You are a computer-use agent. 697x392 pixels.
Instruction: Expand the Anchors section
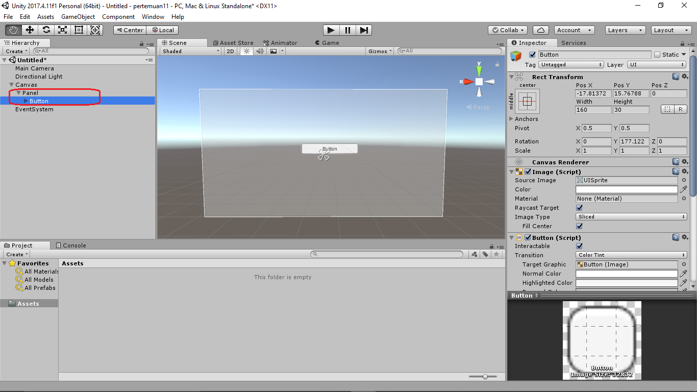coord(511,119)
